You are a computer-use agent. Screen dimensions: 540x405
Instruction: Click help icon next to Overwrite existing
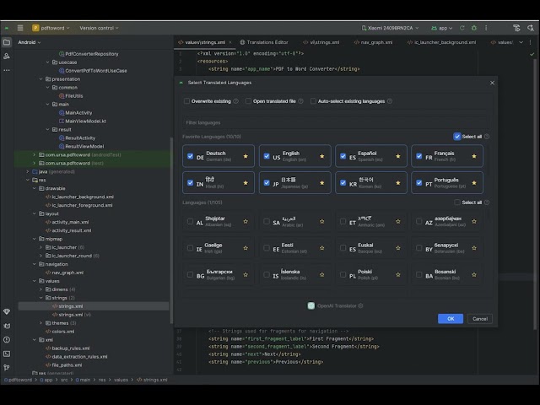click(236, 101)
